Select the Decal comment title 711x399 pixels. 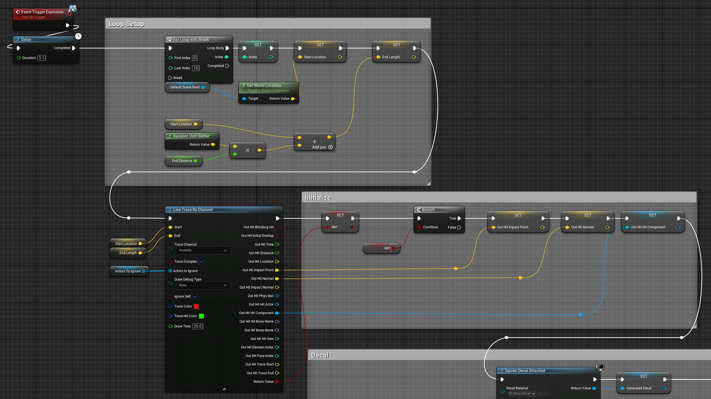tap(320, 355)
